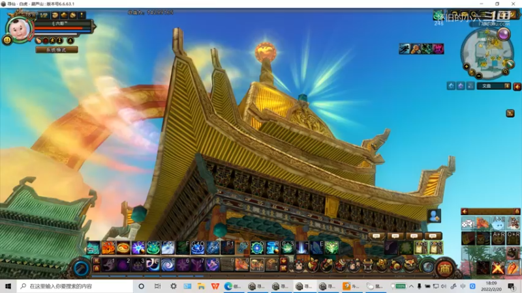This screenshot has width=522, height=293.
Task: Open File Explorer from the taskbar
Action: 201,286
